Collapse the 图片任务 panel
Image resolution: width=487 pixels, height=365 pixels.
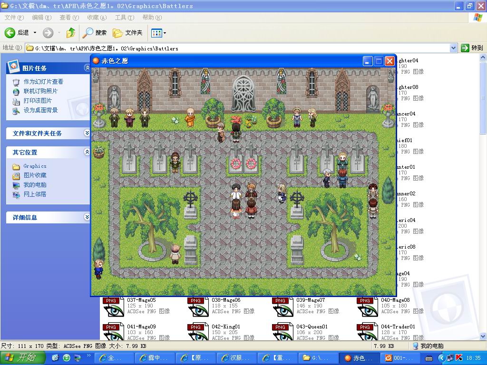[88, 68]
